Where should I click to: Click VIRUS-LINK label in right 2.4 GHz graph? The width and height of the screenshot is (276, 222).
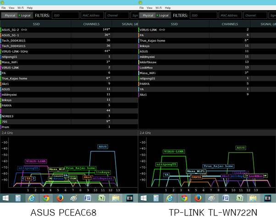[x=174, y=151]
